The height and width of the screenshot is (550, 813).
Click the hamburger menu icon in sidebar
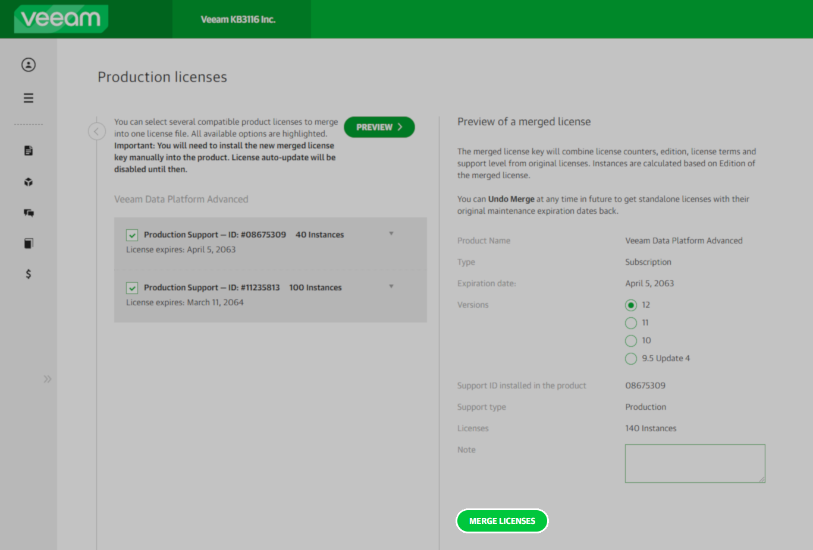[28, 97]
